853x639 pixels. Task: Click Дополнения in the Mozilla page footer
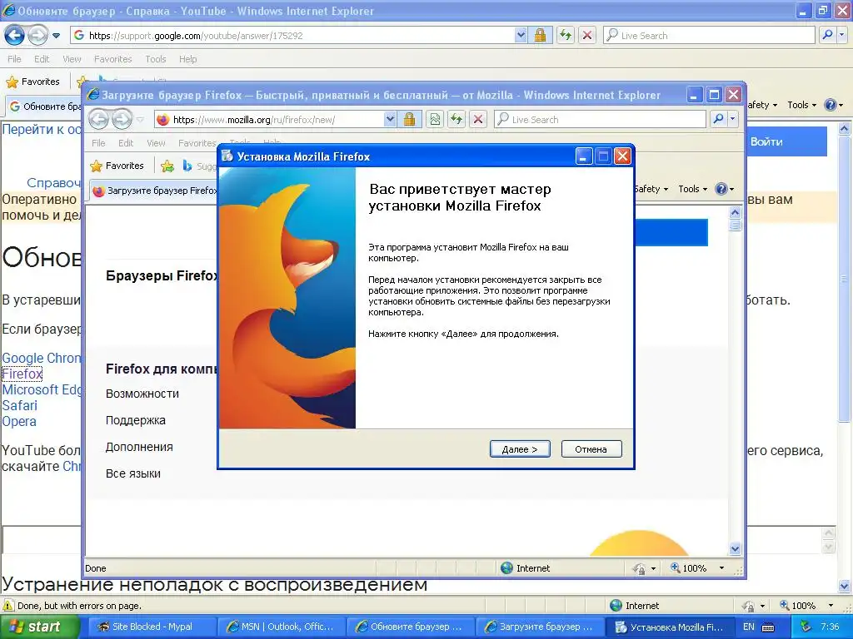coord(139,447)
